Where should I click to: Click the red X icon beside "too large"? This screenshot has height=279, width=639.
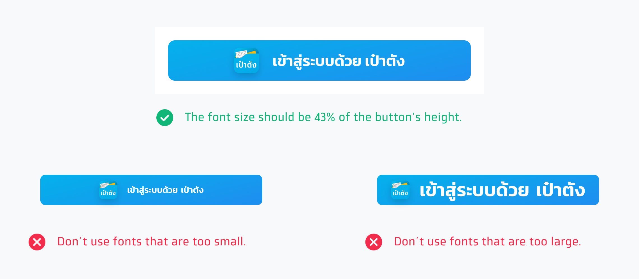click(x=374, y=242)
